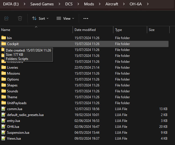Click the Views.lua file icon

pos(4,138)
